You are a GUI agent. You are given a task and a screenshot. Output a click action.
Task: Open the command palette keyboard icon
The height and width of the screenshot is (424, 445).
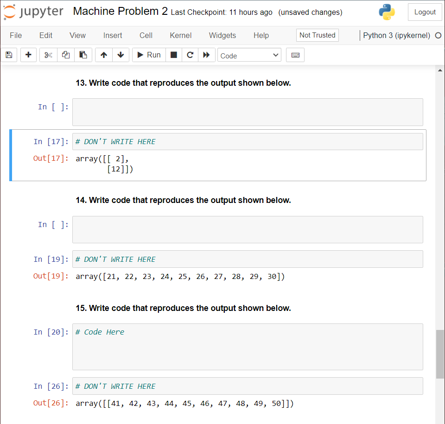click(295, 55)
